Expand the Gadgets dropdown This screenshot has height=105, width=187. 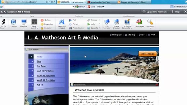point(99,28)
